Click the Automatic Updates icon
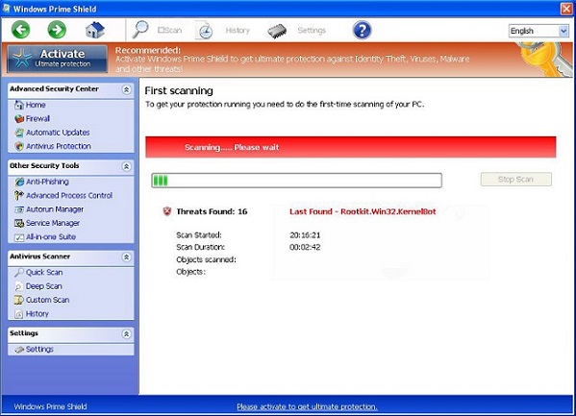Image resolution: width=576 pixels, height=416 pixels. point(19,133)
